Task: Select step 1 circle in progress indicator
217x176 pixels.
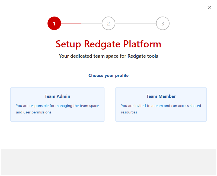Action: point(54,23)
